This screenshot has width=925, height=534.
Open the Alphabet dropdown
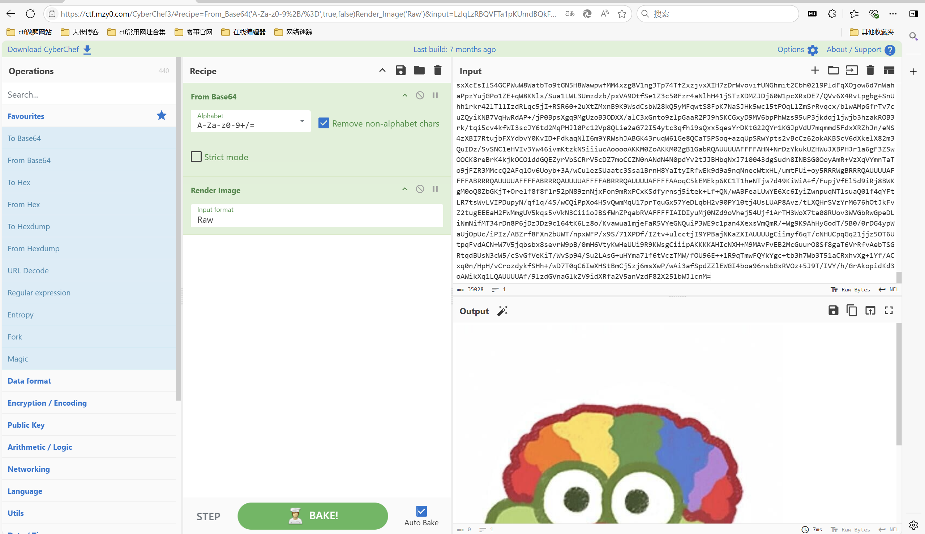[x=250, y=121]
